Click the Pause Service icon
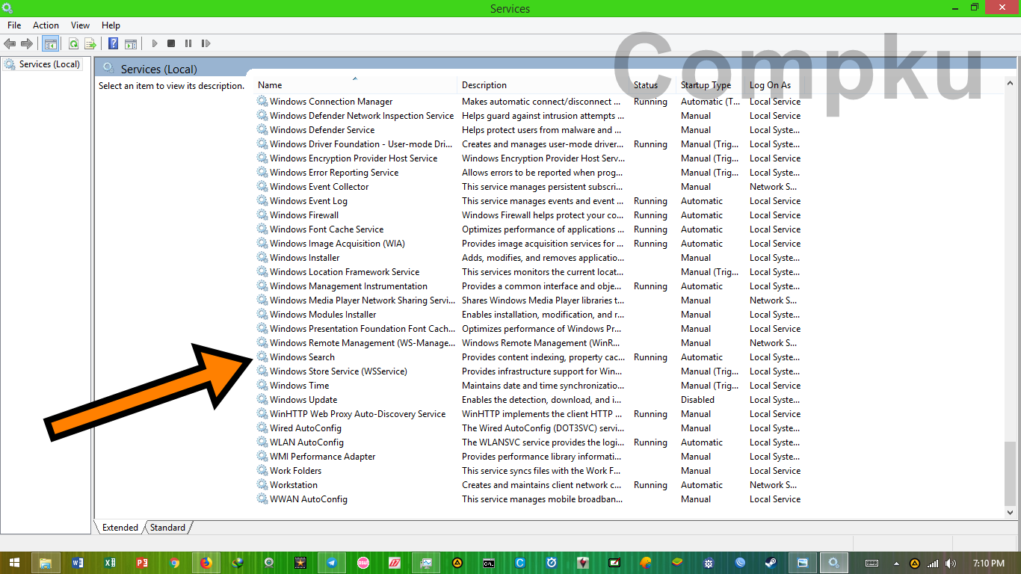Screen dimensions: 1021x574 coord(188,43)
